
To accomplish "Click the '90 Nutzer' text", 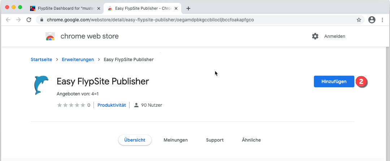I will coord(151,105).
